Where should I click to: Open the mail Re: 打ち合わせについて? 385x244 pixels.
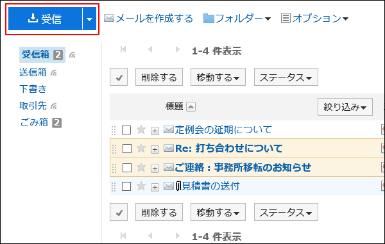(229, 149)
